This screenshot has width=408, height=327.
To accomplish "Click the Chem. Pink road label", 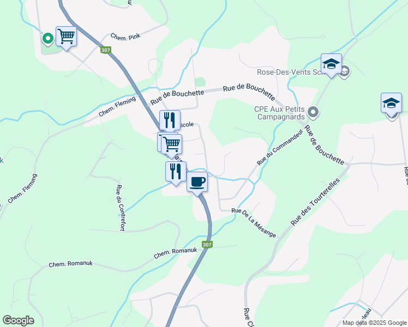I will click(x=125, y=37).
